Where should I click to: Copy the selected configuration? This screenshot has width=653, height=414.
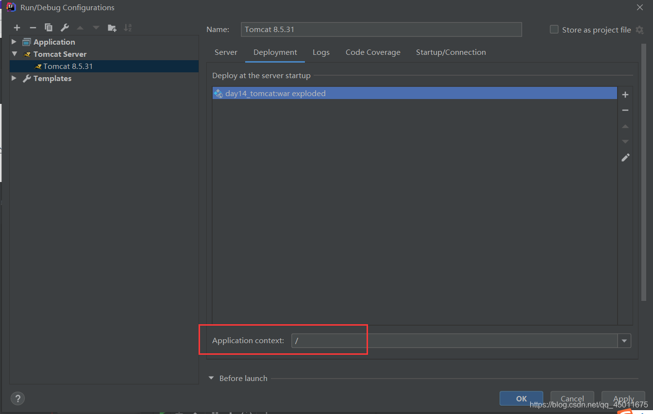(49, 28)
